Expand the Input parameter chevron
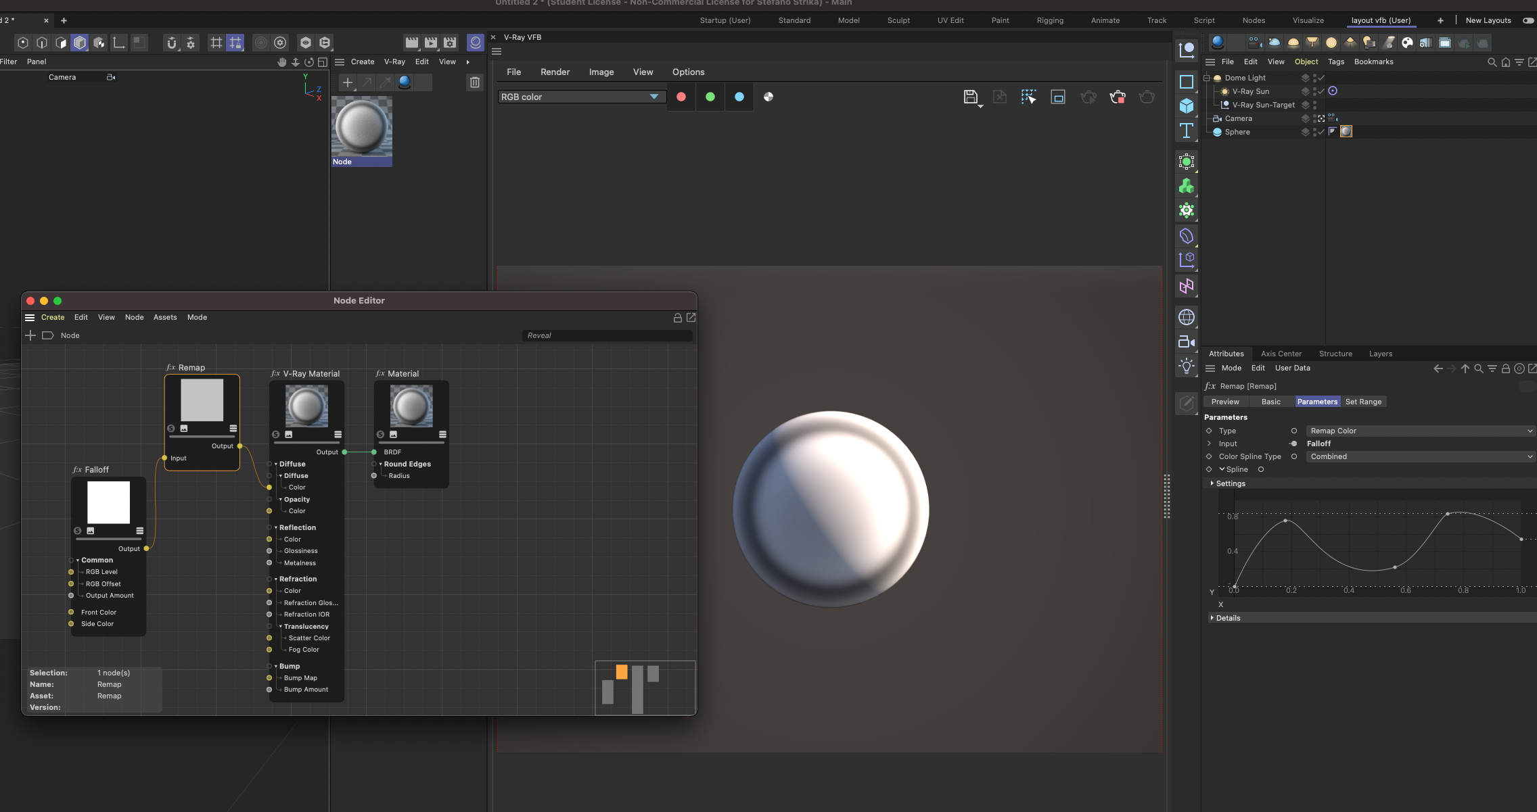The height and width of the screenshot is (812, 1537). [1209, 444]
